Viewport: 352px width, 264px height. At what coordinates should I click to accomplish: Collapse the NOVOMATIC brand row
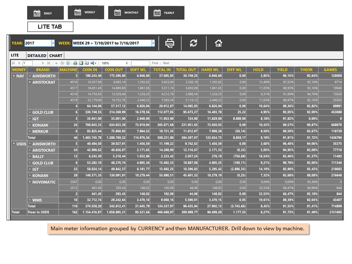(30, 181)
